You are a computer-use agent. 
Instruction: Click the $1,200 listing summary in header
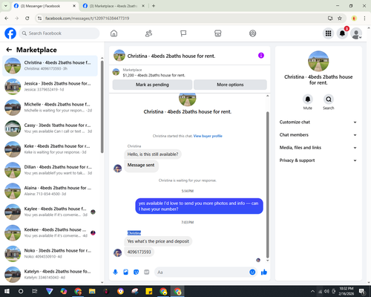[154, 75]
